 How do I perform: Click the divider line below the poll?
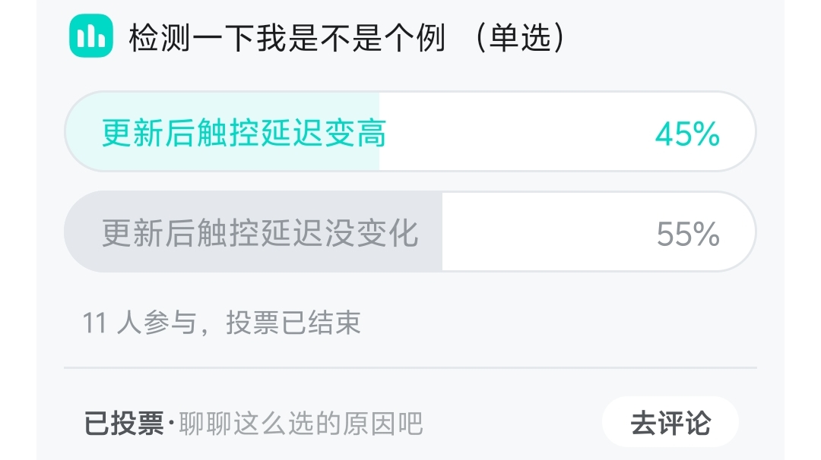410,367
